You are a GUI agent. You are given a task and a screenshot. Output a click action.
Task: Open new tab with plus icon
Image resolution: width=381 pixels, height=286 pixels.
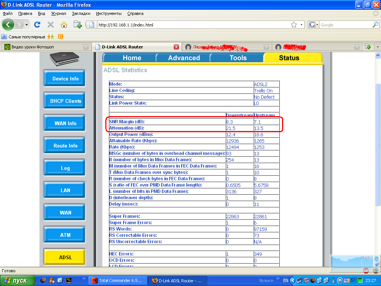pyautogui.click(x=368, y=47)
